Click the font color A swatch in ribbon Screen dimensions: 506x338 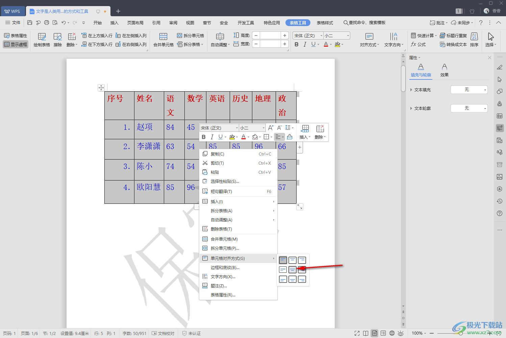click(x=326, y=44)
